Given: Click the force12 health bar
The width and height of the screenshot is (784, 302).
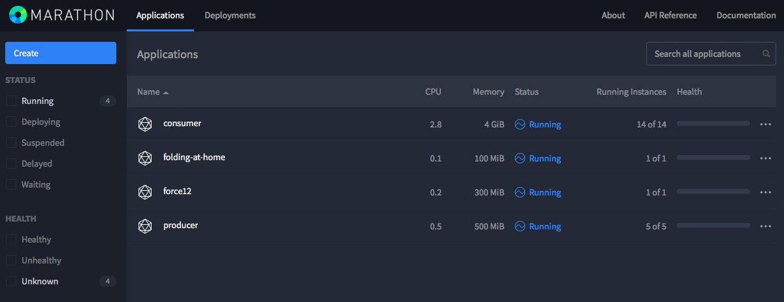Looking at the screenshot, I should click(x=713, y=192).
